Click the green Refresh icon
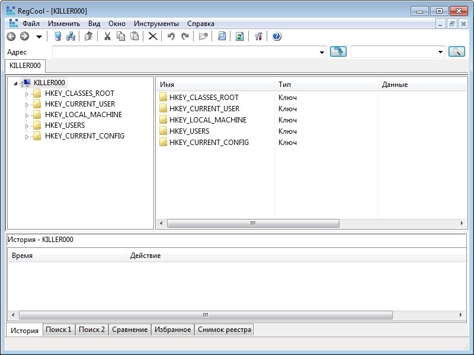The image size is (474, 355). tap(239, 37)
